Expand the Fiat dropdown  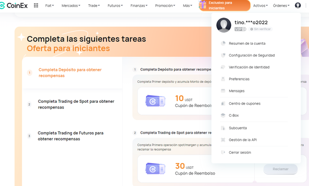49,6
